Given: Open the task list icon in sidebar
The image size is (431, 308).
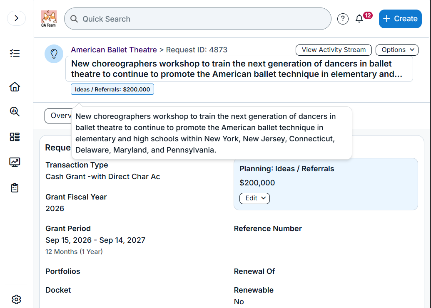Looking at the screenshot, I should pos(15,53).
